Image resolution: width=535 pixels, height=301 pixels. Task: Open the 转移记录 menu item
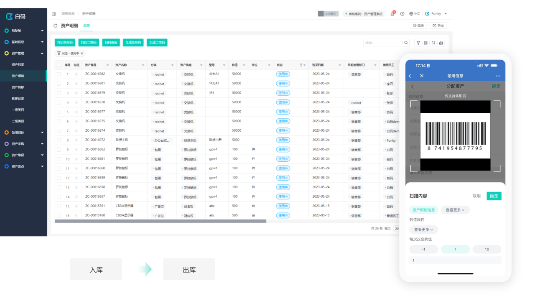[x=18, y=98]
